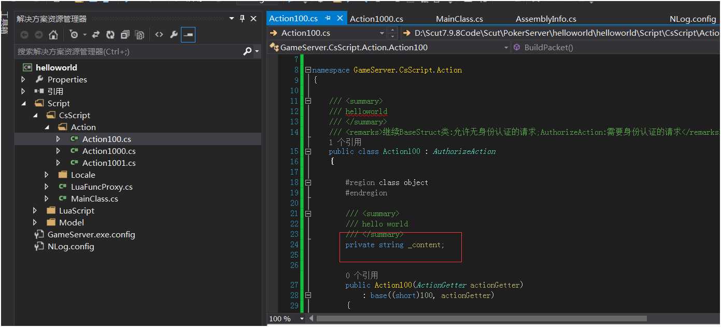
Task: Expand the Action1001.cs tree node arrow
Action: [58, 163]
